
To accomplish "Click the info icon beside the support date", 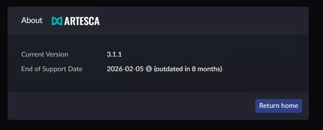I will (x=149, y=69).
